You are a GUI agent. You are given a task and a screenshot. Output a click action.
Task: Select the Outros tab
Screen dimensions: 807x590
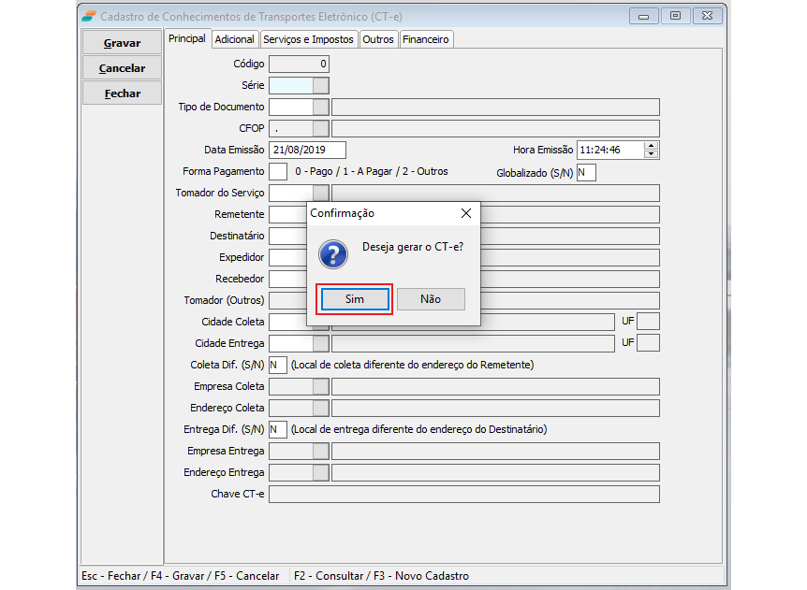coord(378,39)
